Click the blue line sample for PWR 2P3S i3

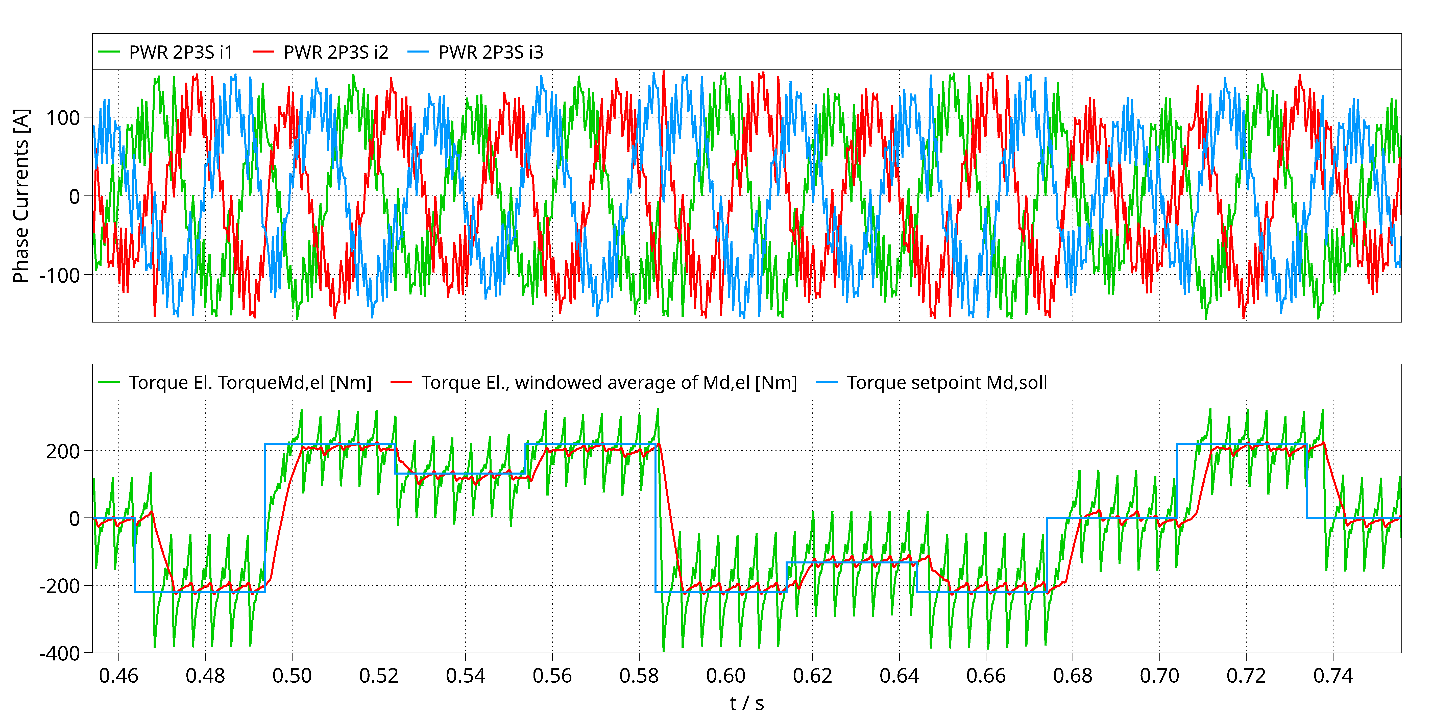[418, 52]
